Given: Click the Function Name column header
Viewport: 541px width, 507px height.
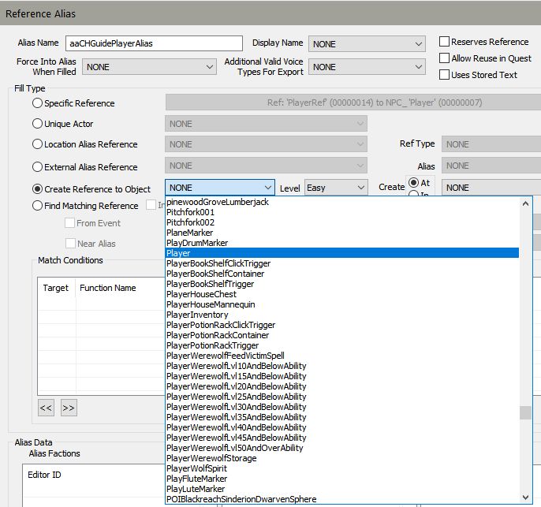Looking at the screenshot, I should [x=108, y=288].
